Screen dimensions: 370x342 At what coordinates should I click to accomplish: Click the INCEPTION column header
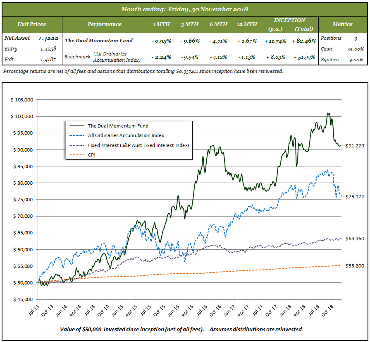289,20
